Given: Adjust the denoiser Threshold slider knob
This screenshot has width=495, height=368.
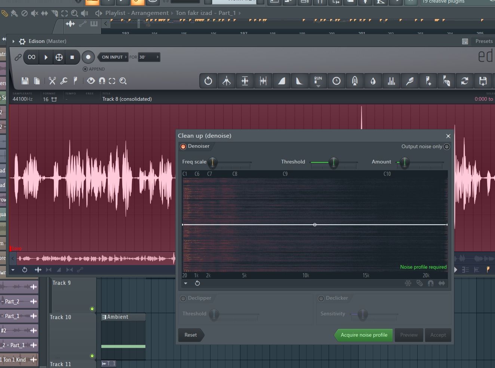Looking at the screenshot, I should coord(333,162).
